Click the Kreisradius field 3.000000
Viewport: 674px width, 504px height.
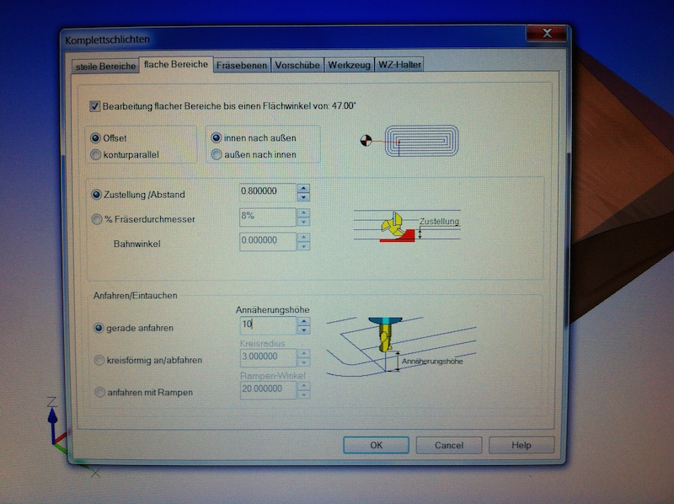(268, 357)
